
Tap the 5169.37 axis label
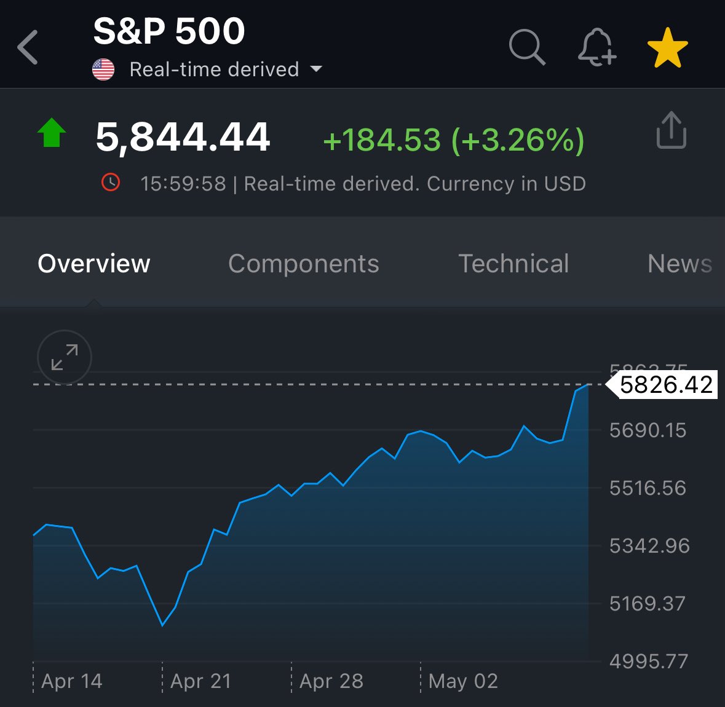tap(647, 604)
